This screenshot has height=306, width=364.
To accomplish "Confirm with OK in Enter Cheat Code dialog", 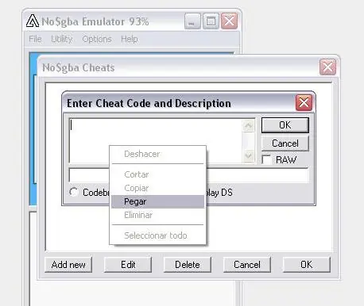I will pos(285,125).
